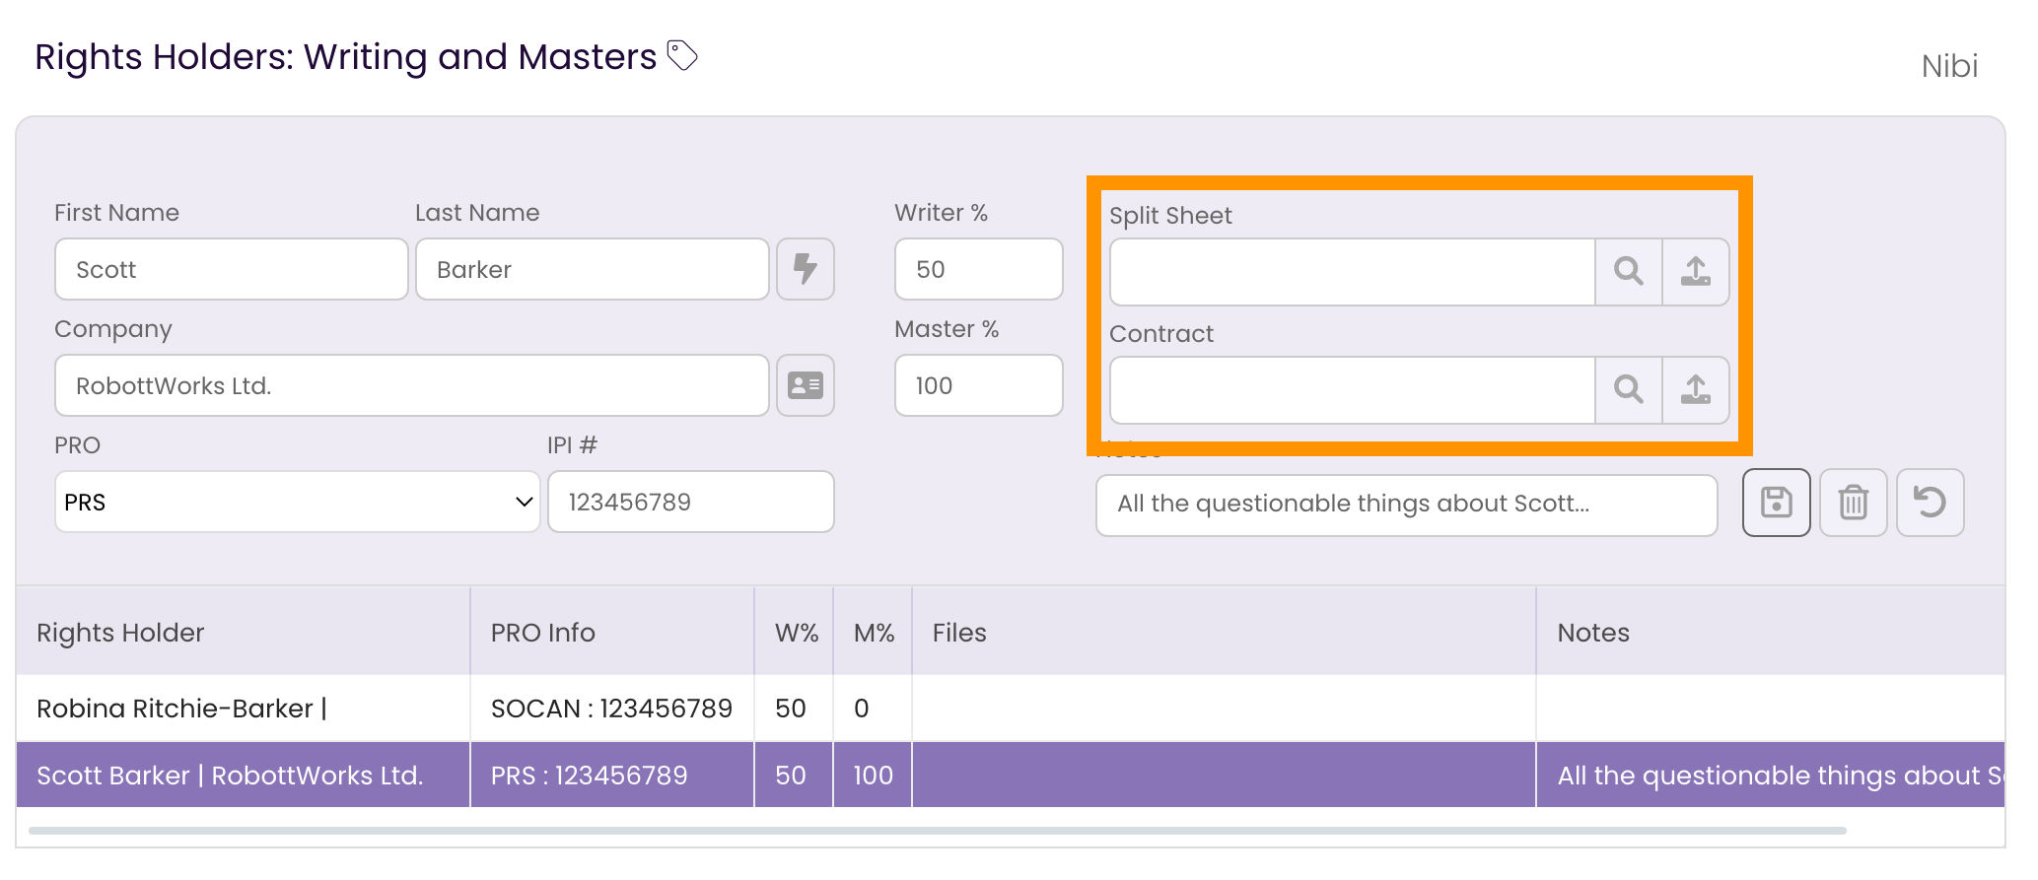The width and height of the screenshot is (2038, 880).
Task: Save the rights holder entry
Action: click(1777, 503)
